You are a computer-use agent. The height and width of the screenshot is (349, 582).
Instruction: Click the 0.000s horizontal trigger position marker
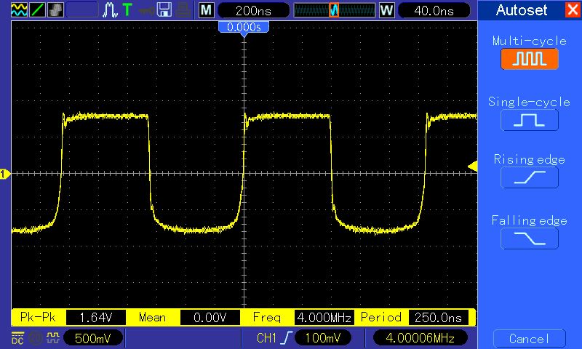pyautogui.click(x=244, y=27)
